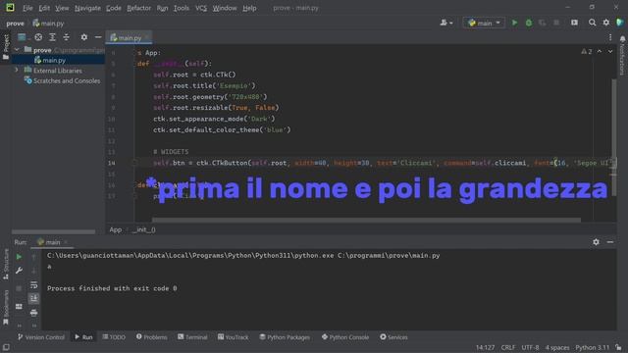This screenshot has width=628, height=353.
Task: Open Project panel options gear
Action: (84, 37)
